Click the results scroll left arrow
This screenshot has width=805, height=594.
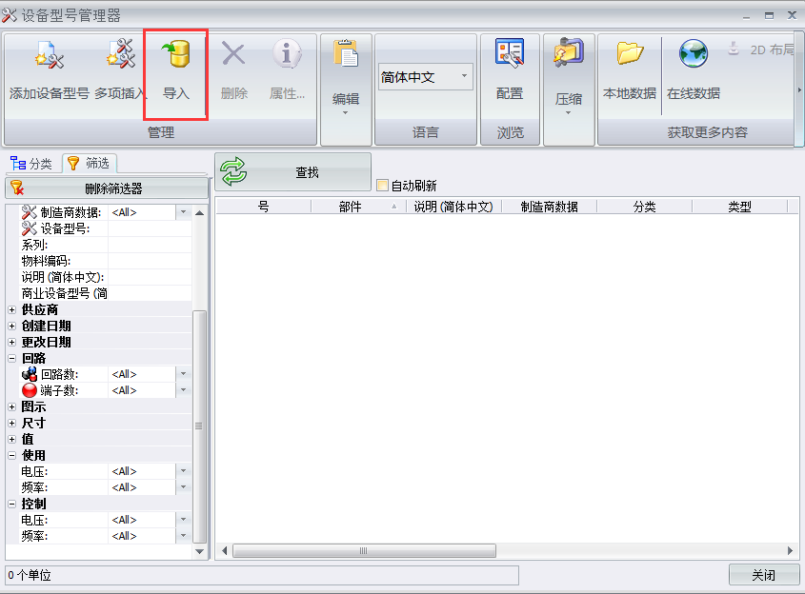(225, 550)
